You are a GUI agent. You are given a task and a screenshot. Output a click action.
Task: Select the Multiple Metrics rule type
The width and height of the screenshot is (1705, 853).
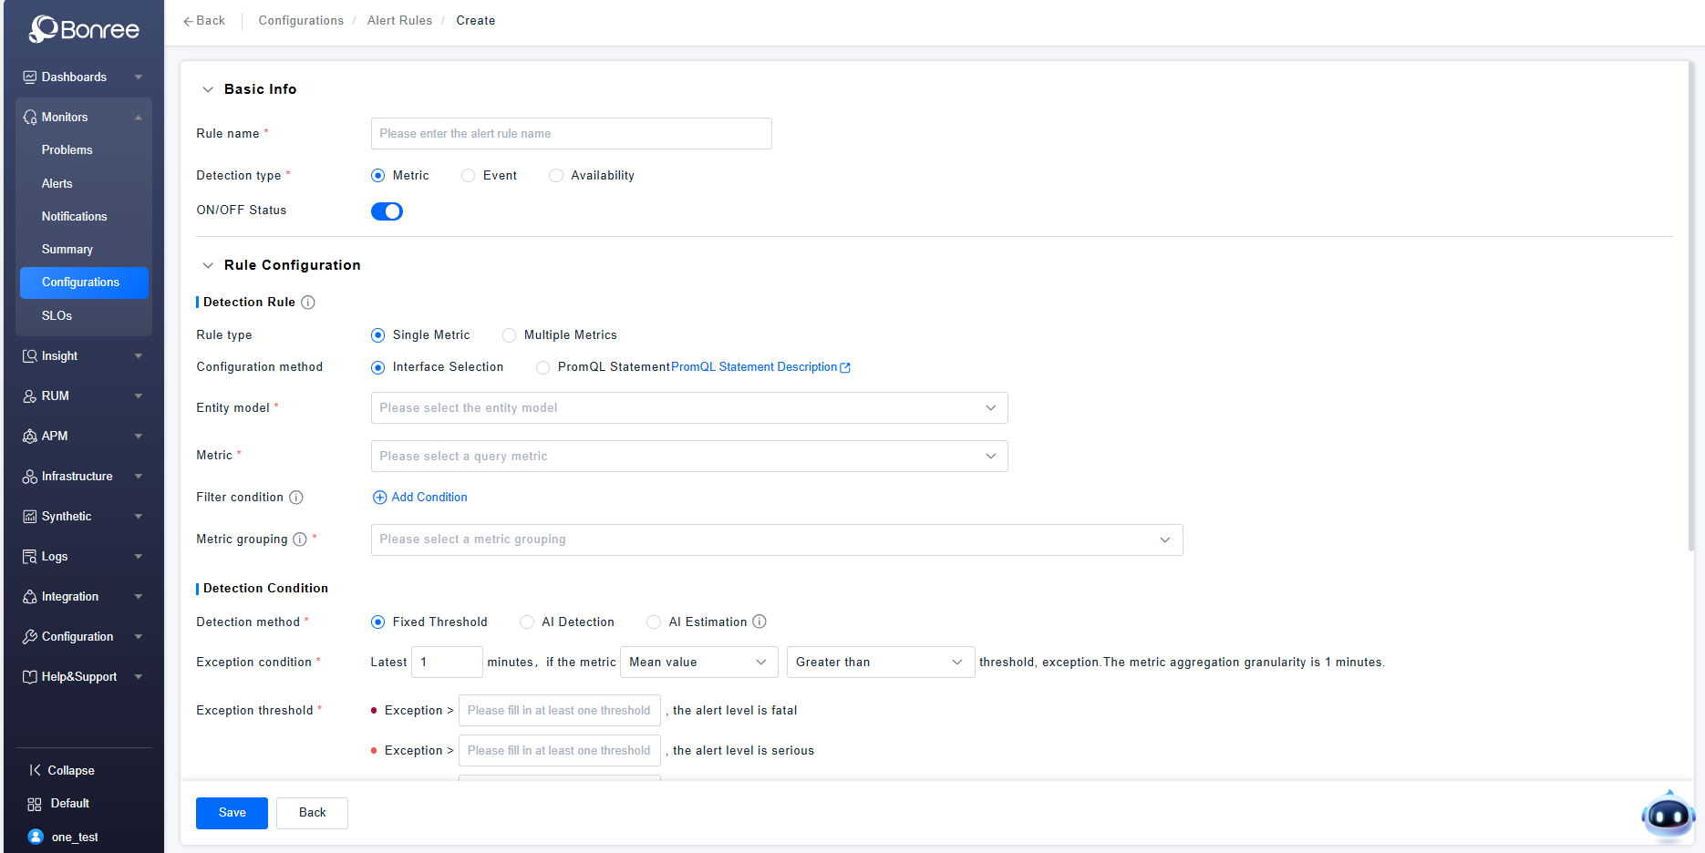pos(510,335)
